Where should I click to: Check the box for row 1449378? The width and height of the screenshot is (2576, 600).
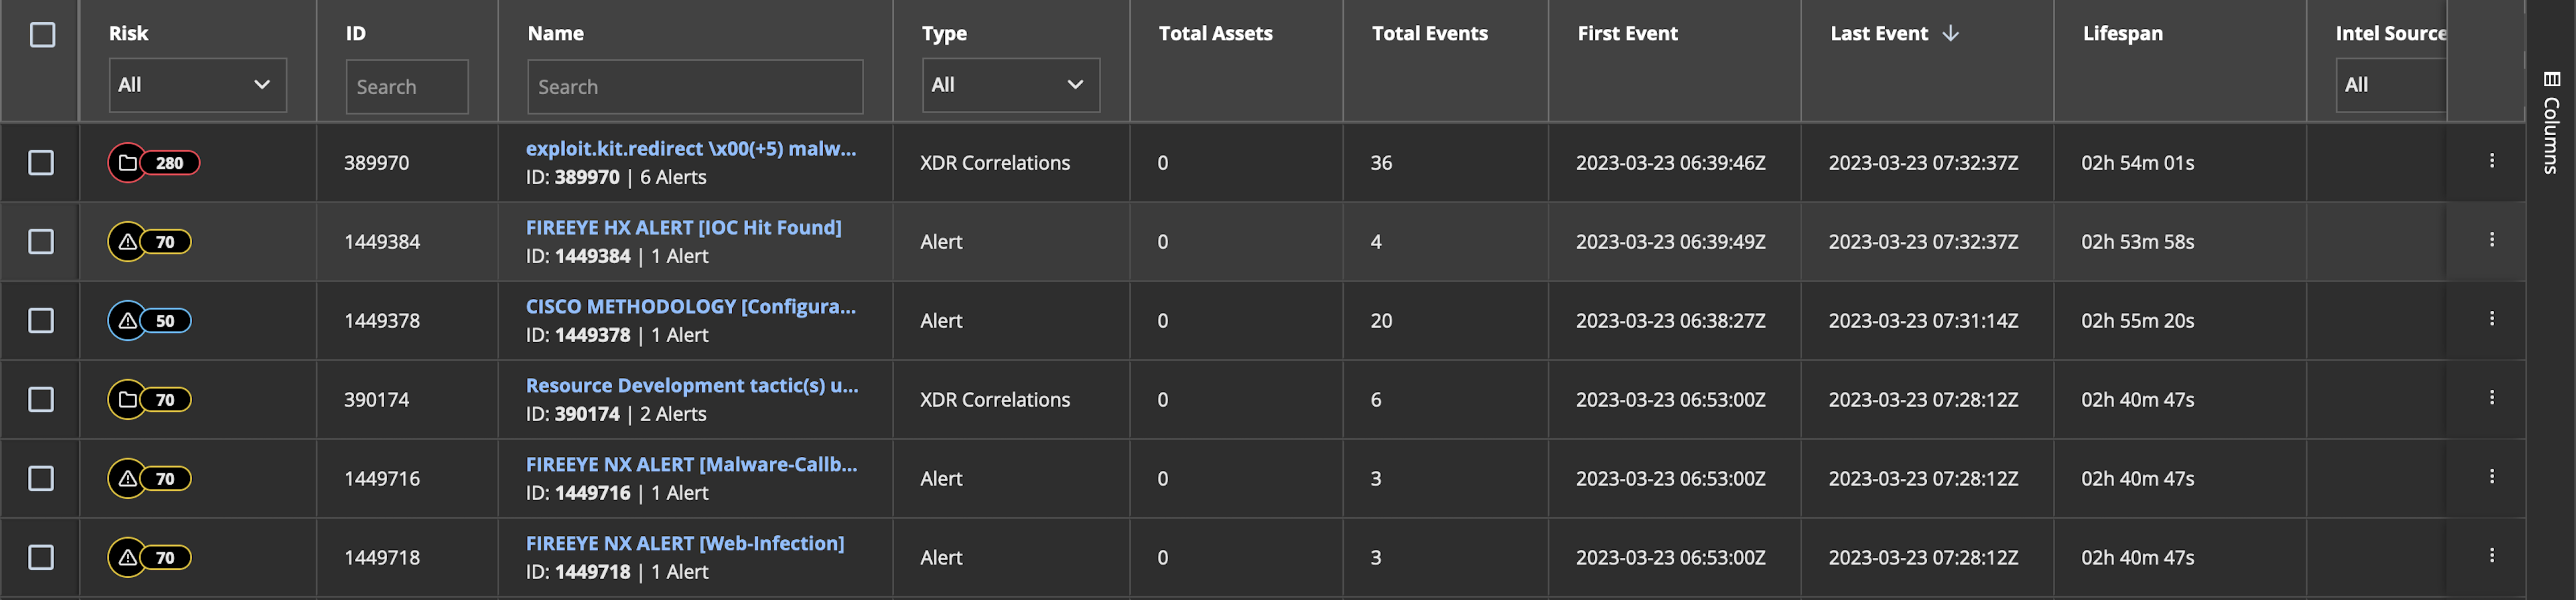click(41, 321)
